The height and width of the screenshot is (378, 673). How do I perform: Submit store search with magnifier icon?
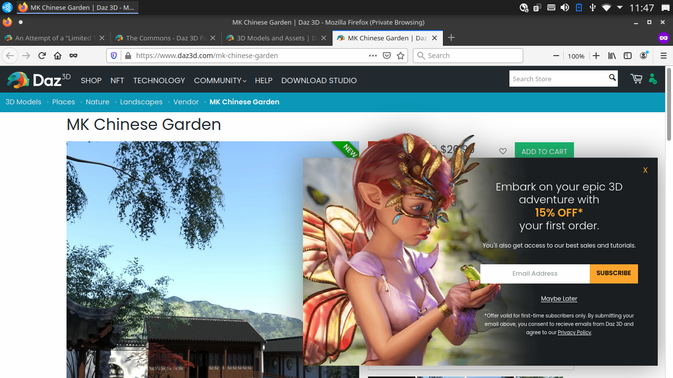coord(612,78)
